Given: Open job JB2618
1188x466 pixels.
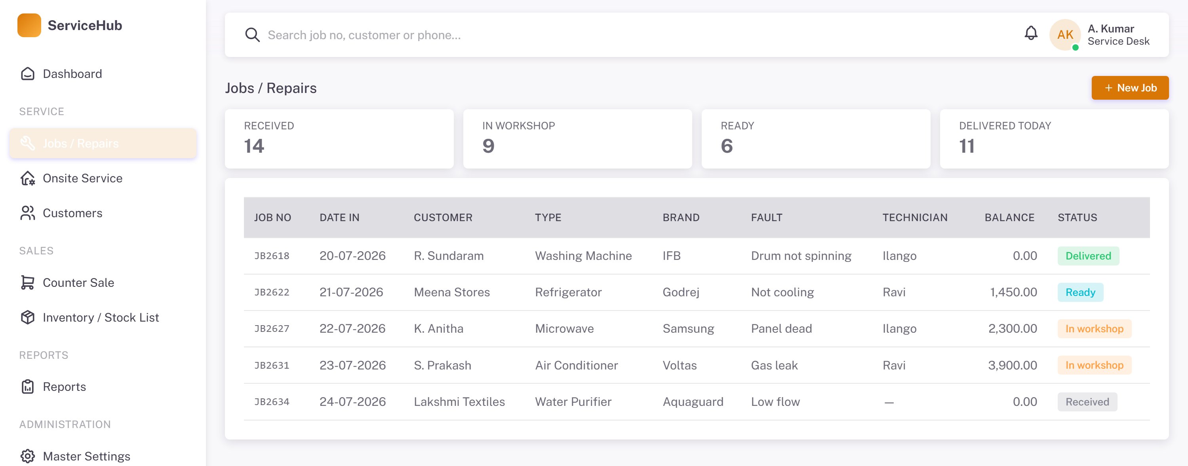Looking at the screenshot, I should 272,256.
